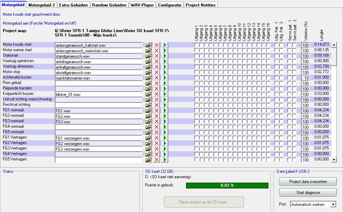Image resolution: width=343 pixels, height=212 pixels.
Task: Click Motor koude start filename field
Action: [98, 45]
